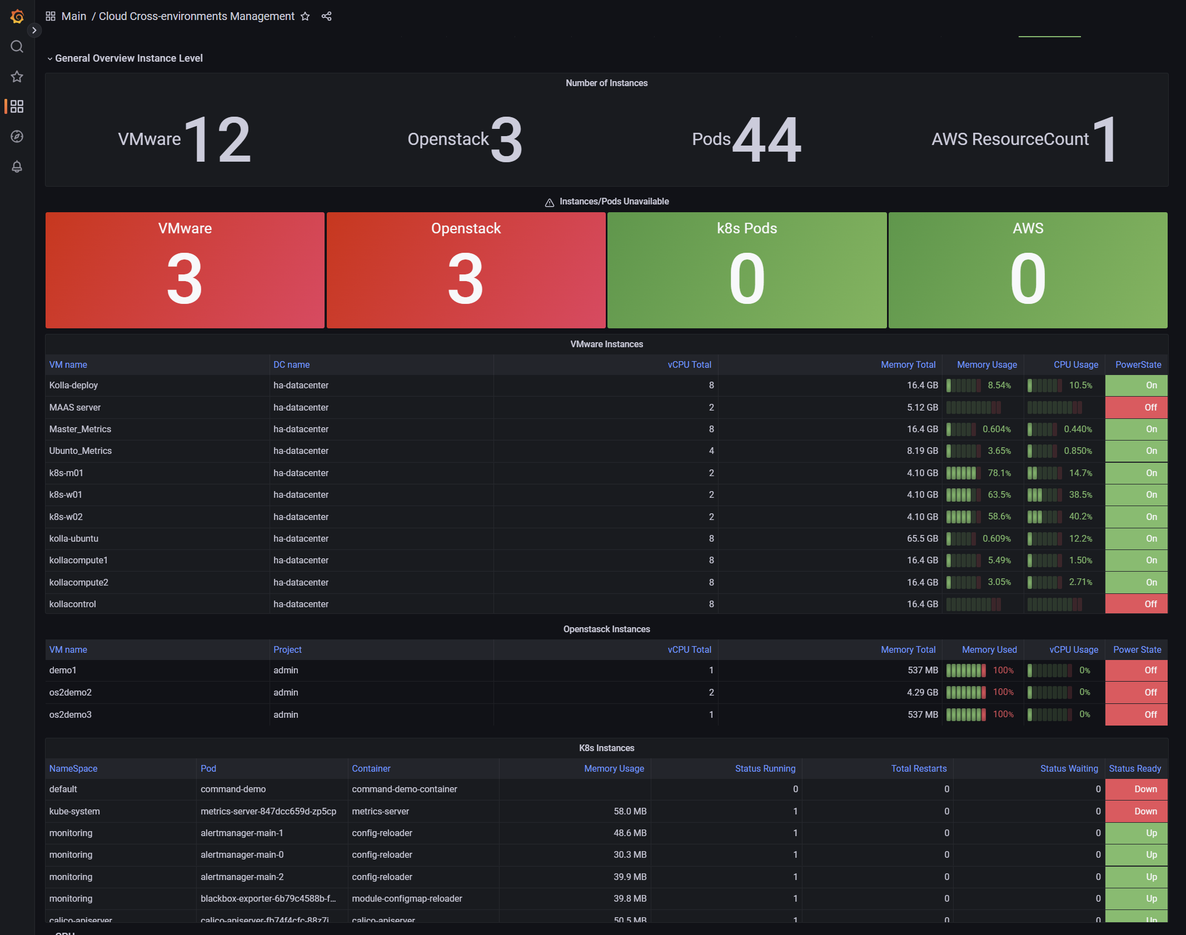This screenshot has height=935, width=1186.
Task: Click the Main breadcrumb link
Action: click(73, 17)
